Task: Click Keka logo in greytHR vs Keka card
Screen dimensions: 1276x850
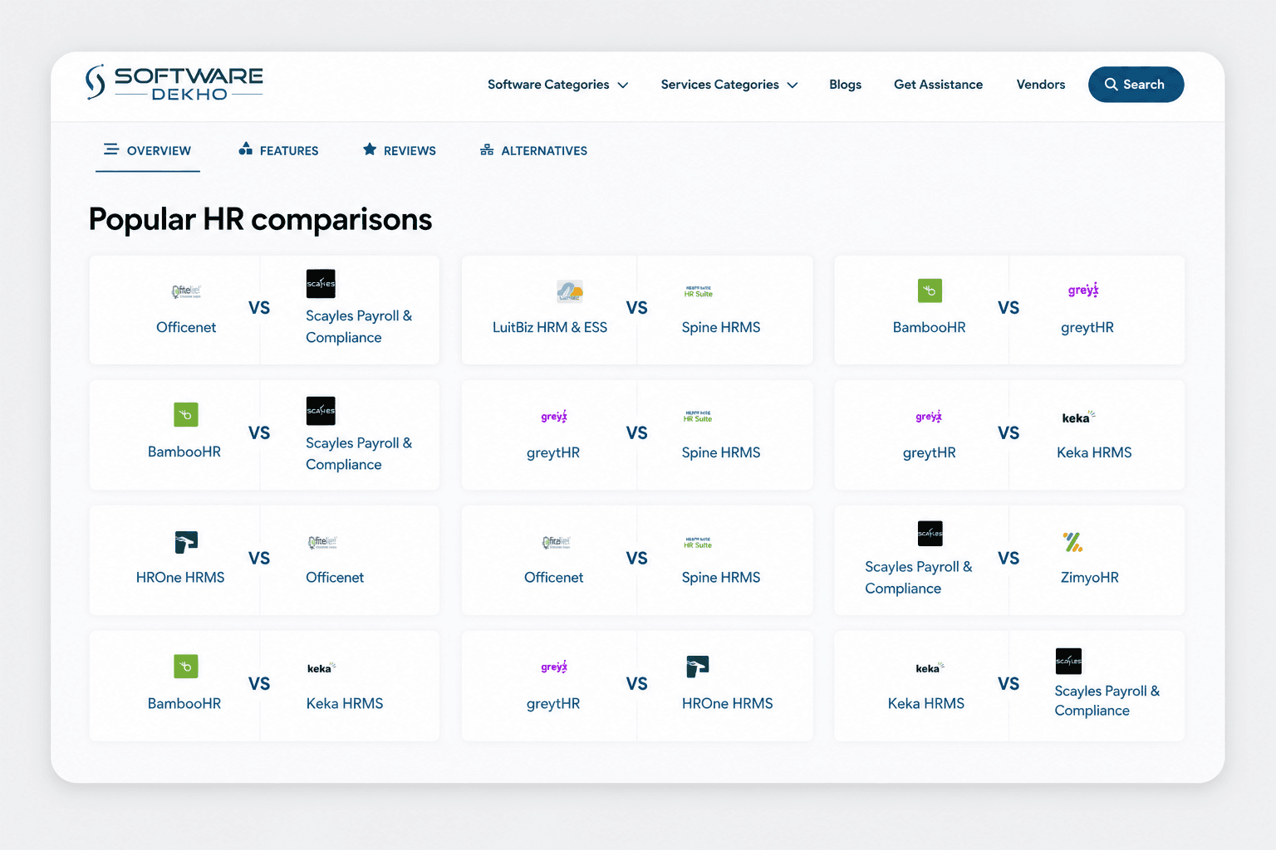Action: (x=1078, y=418)
